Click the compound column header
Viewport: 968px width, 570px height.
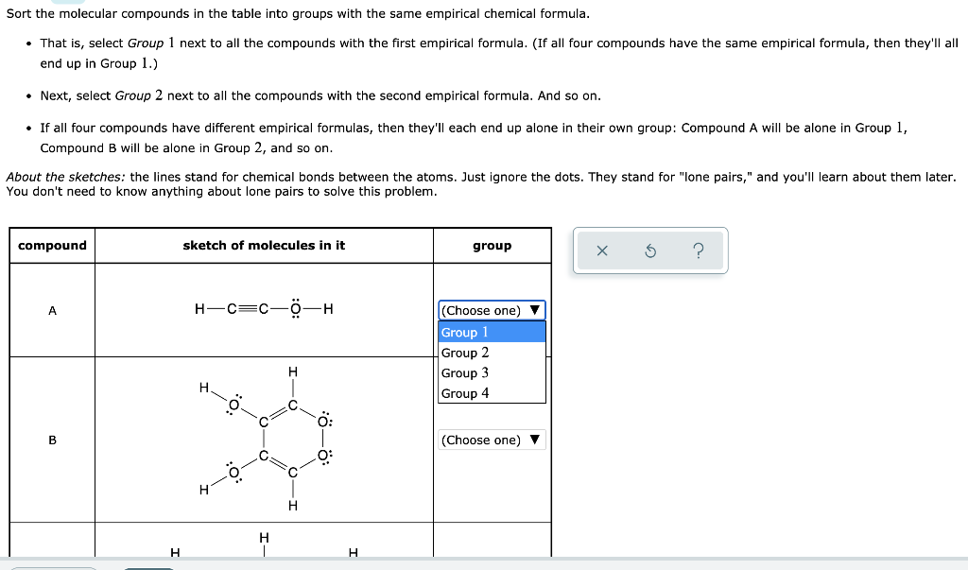pyautogui.click(x=52, y=245)
